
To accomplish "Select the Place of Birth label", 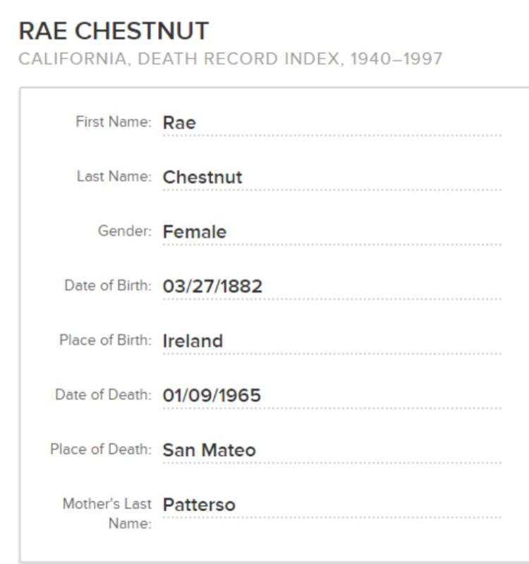I will click(x=105, y=340).
